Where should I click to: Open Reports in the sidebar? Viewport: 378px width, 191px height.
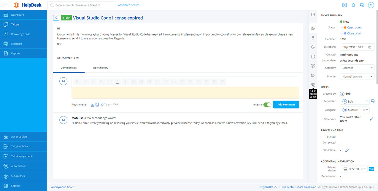pos(24,53)
